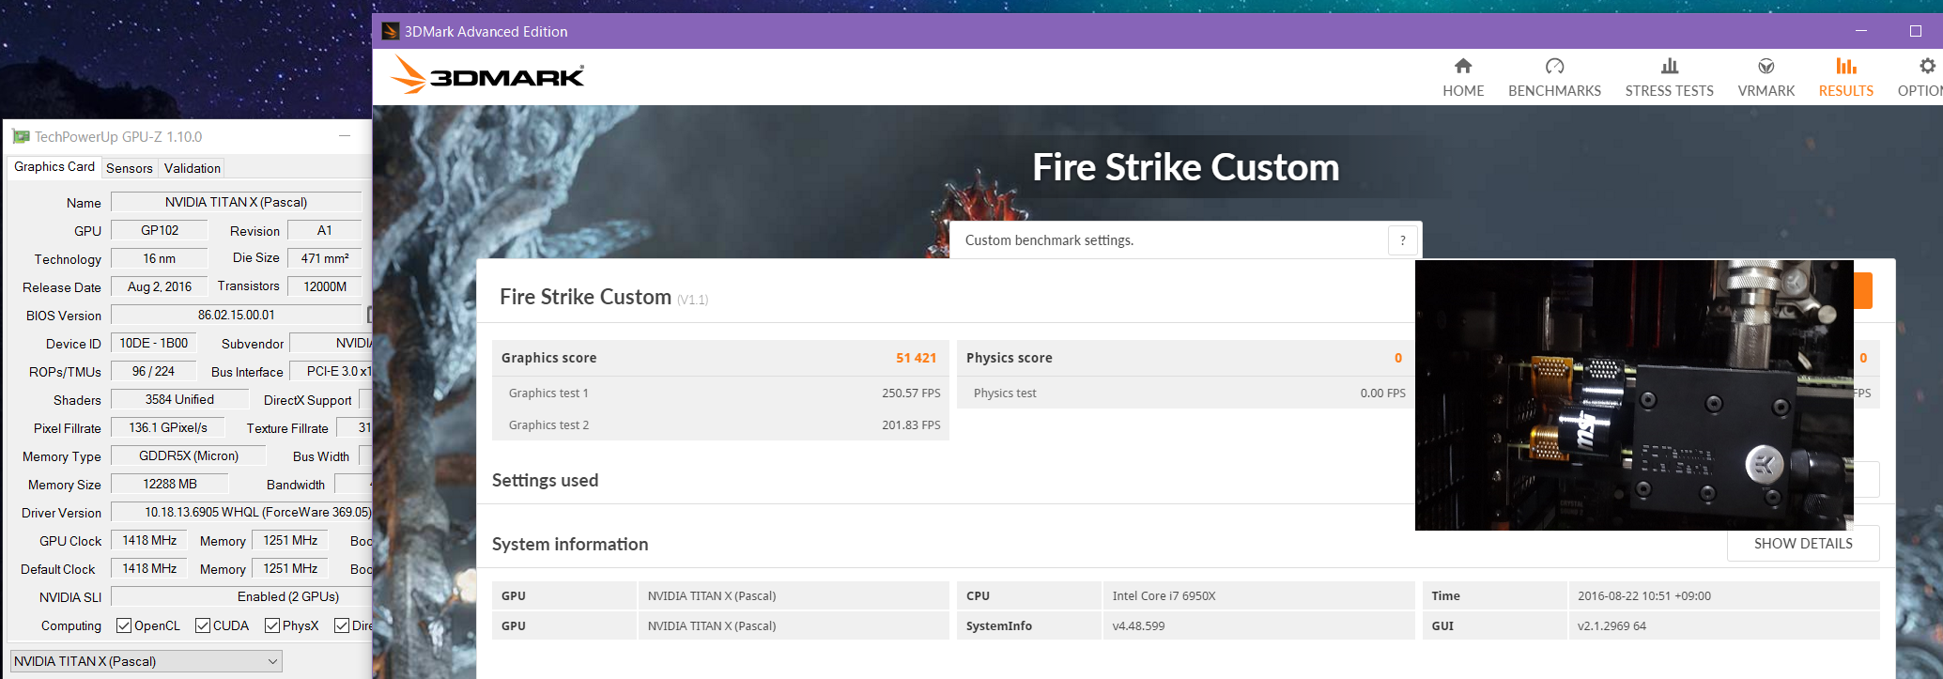Click the Physics test result 0.00 FPS

click(x=1382, y=393)
